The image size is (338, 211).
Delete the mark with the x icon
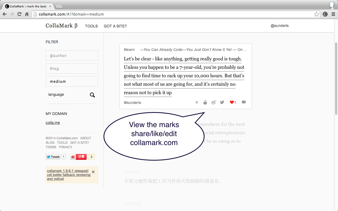coord(196,102)
